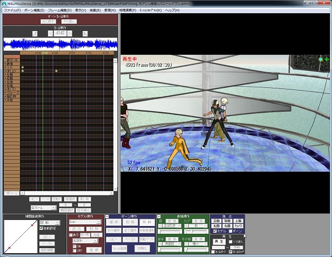Viewport: 332px width, 257px height.
Task: Click left arrow of other-morph selector
Action: (x=186, y=244)
